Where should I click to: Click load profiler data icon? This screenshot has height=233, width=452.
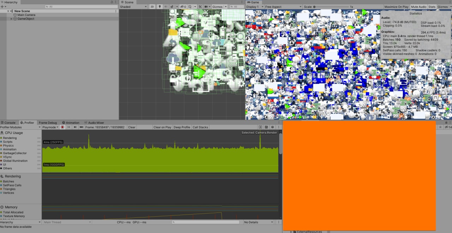[x=261, y=127]
